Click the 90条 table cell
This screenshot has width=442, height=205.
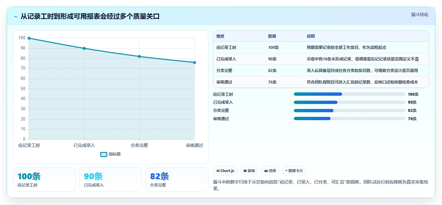pyautogui.click(x=272, y=59)
